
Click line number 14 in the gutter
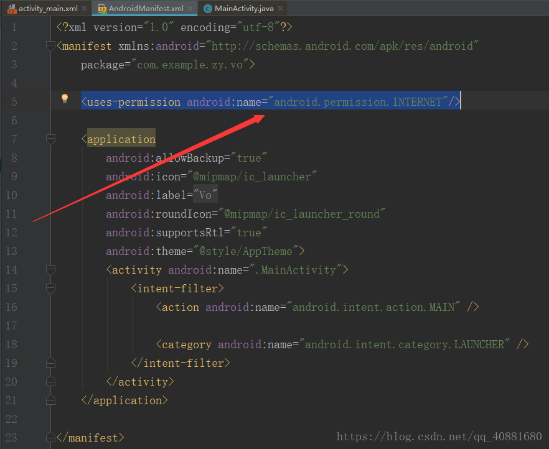click(x=11, y=270)
